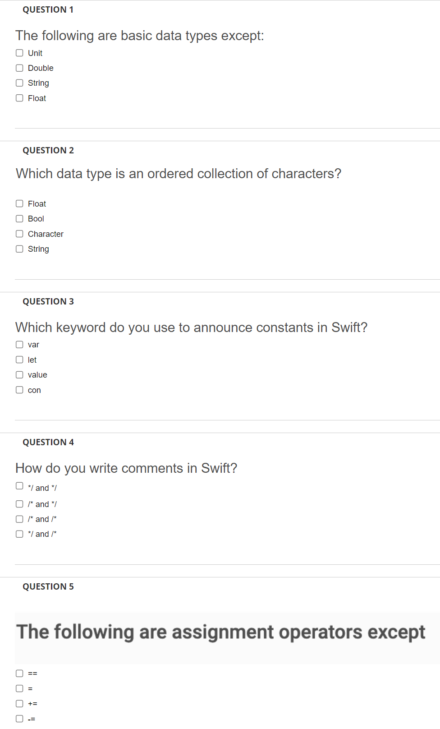Check the '/* and */' comment option
Image resolution: width=440 pixels, height=729 pixels.
point(19,504)
